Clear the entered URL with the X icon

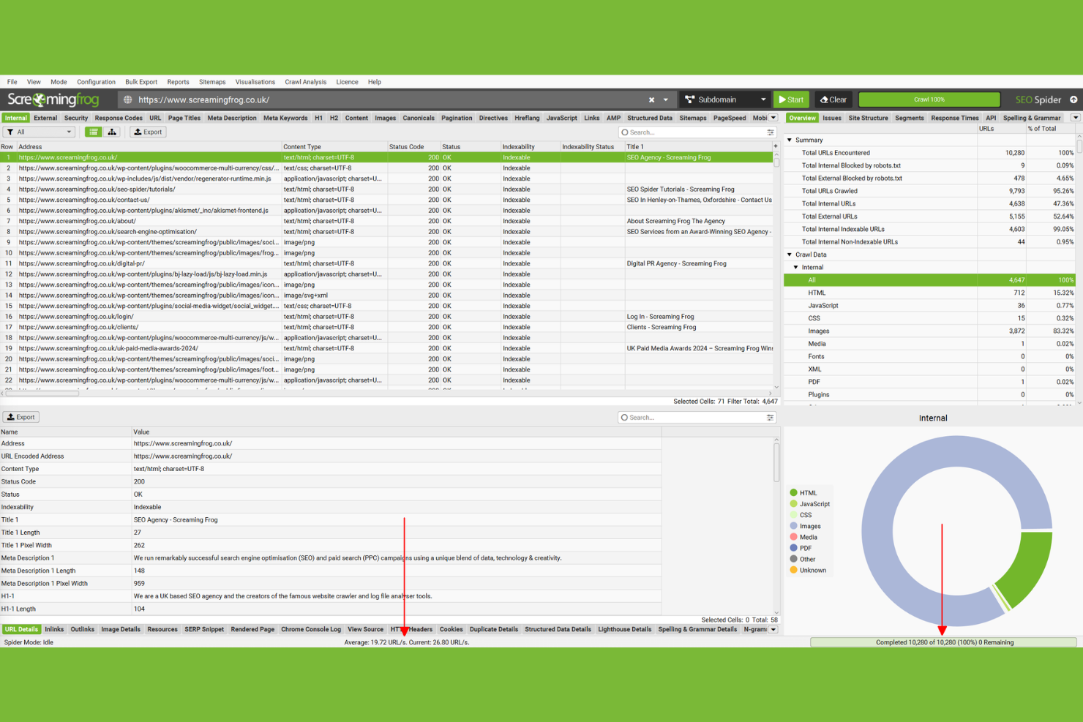point(651,99)
